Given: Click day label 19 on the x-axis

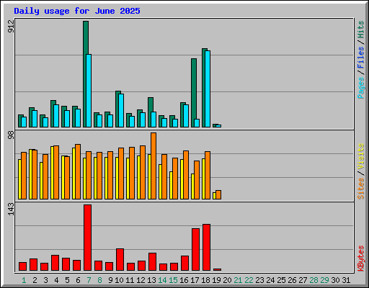Looking at the screenshot, I should 216,280.
